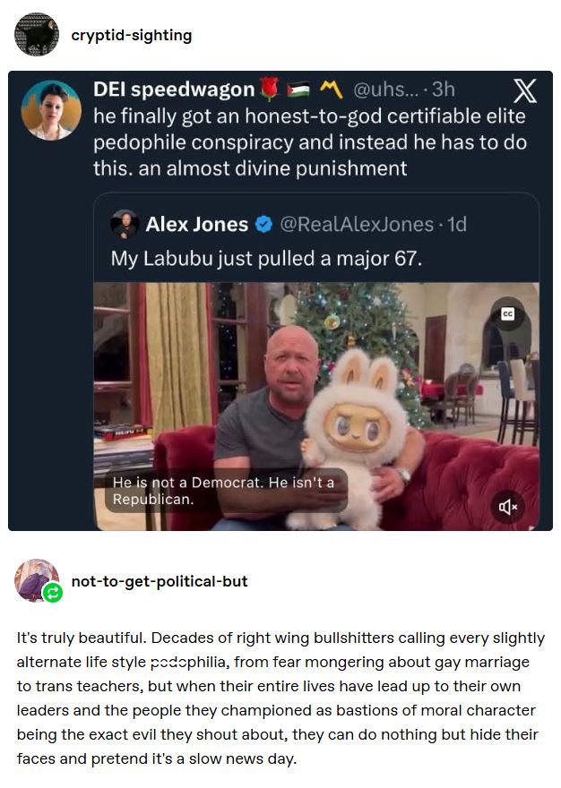Click the video caption subtitle box
The height and width of the screenshot is (788, 561).
224,491
